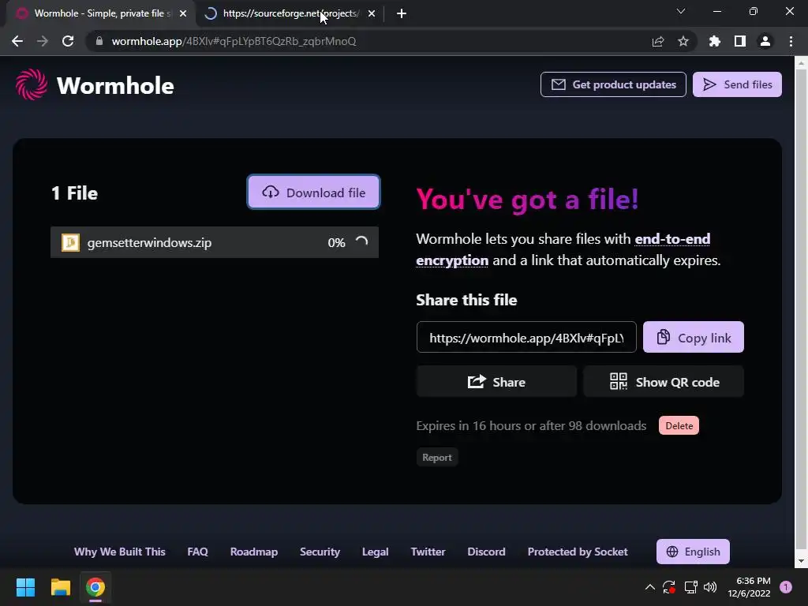Viewport: 808px width, 606px height.
Task: Open the Twitter footer link
Action: pos(428,552)
